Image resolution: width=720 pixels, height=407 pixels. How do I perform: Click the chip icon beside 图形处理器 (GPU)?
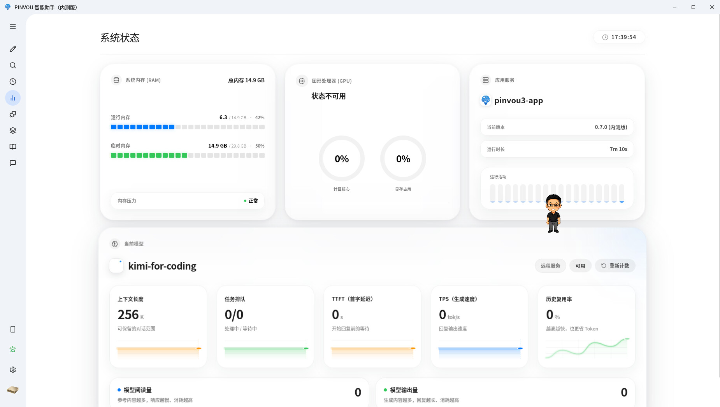(x=302, y=81)
